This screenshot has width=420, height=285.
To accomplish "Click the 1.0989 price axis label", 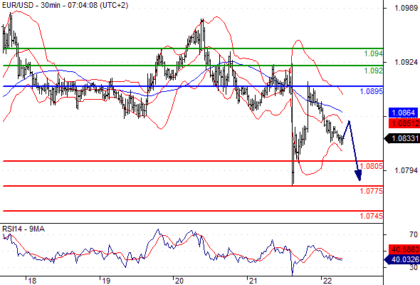I will [406, 9].
